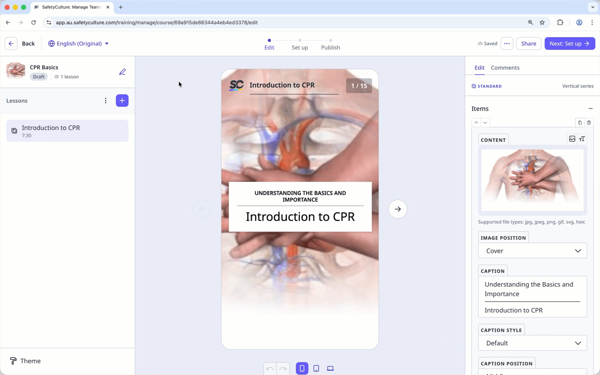Image resolution: width=600 pixels, height=375 pixels.
Task: Go to the next slide with right arrow
Action: pos(397,209)
